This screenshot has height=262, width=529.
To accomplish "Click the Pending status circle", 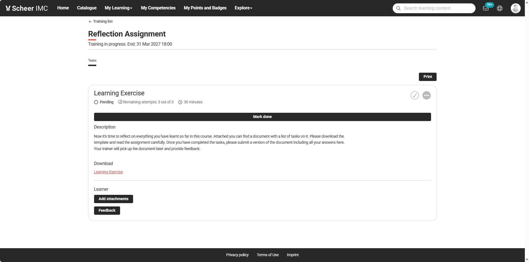I will point(96,102).
